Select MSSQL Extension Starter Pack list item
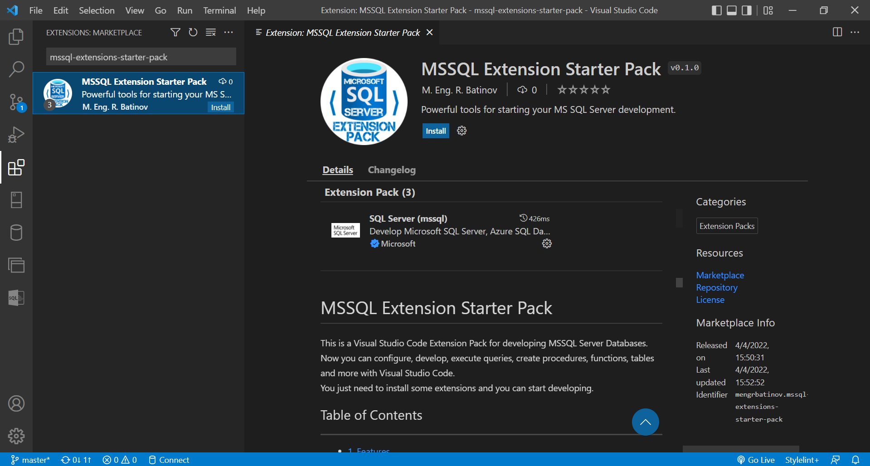 tap(138, 93)
